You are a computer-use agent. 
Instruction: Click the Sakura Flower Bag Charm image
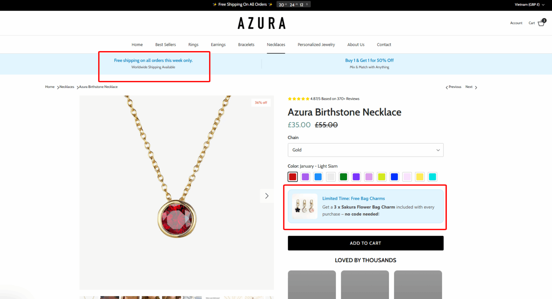(305, 206)
